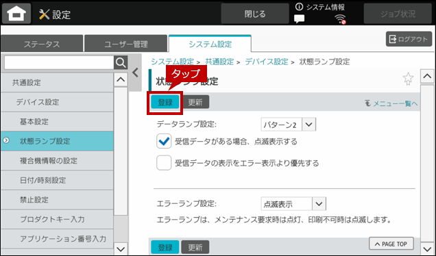Select 状態ランプ設定 in the sidebar
Screen dimensions: 436x256
(57, 141)
